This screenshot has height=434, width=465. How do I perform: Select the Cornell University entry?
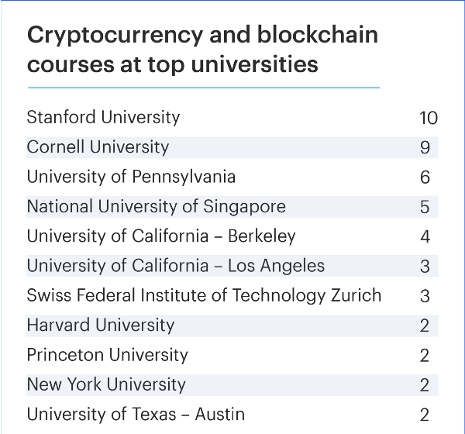tap(98, 147)
